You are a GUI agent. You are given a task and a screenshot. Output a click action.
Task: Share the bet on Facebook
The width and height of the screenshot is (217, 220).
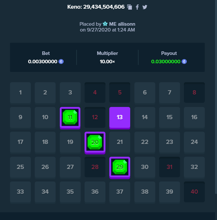click(137, 7)
